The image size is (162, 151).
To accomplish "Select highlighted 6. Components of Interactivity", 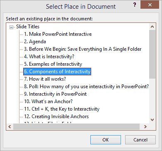I will tap(57, 72).
